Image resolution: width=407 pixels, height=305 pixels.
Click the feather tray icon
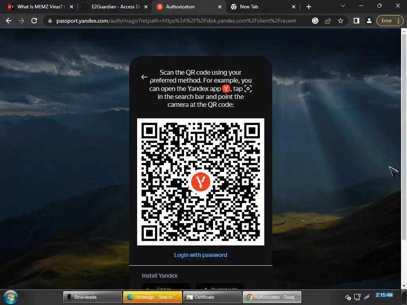[x=367, y=296]
